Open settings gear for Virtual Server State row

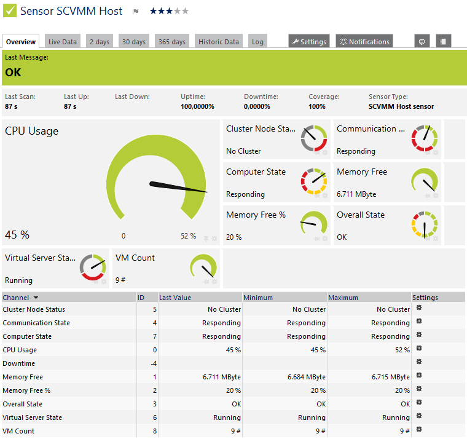pos(419,416)
